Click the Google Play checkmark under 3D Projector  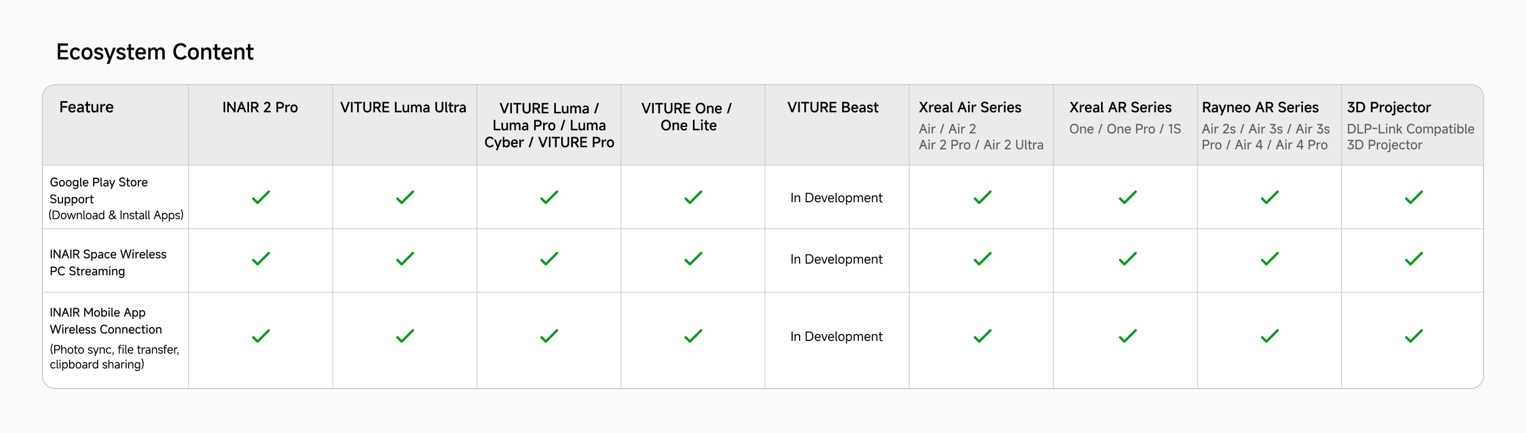click(1414, 197)
